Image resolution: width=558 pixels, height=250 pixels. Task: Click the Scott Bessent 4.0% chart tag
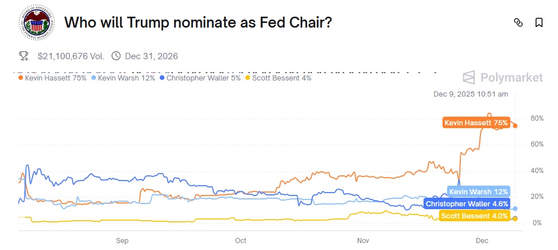[x=474, y=216]
